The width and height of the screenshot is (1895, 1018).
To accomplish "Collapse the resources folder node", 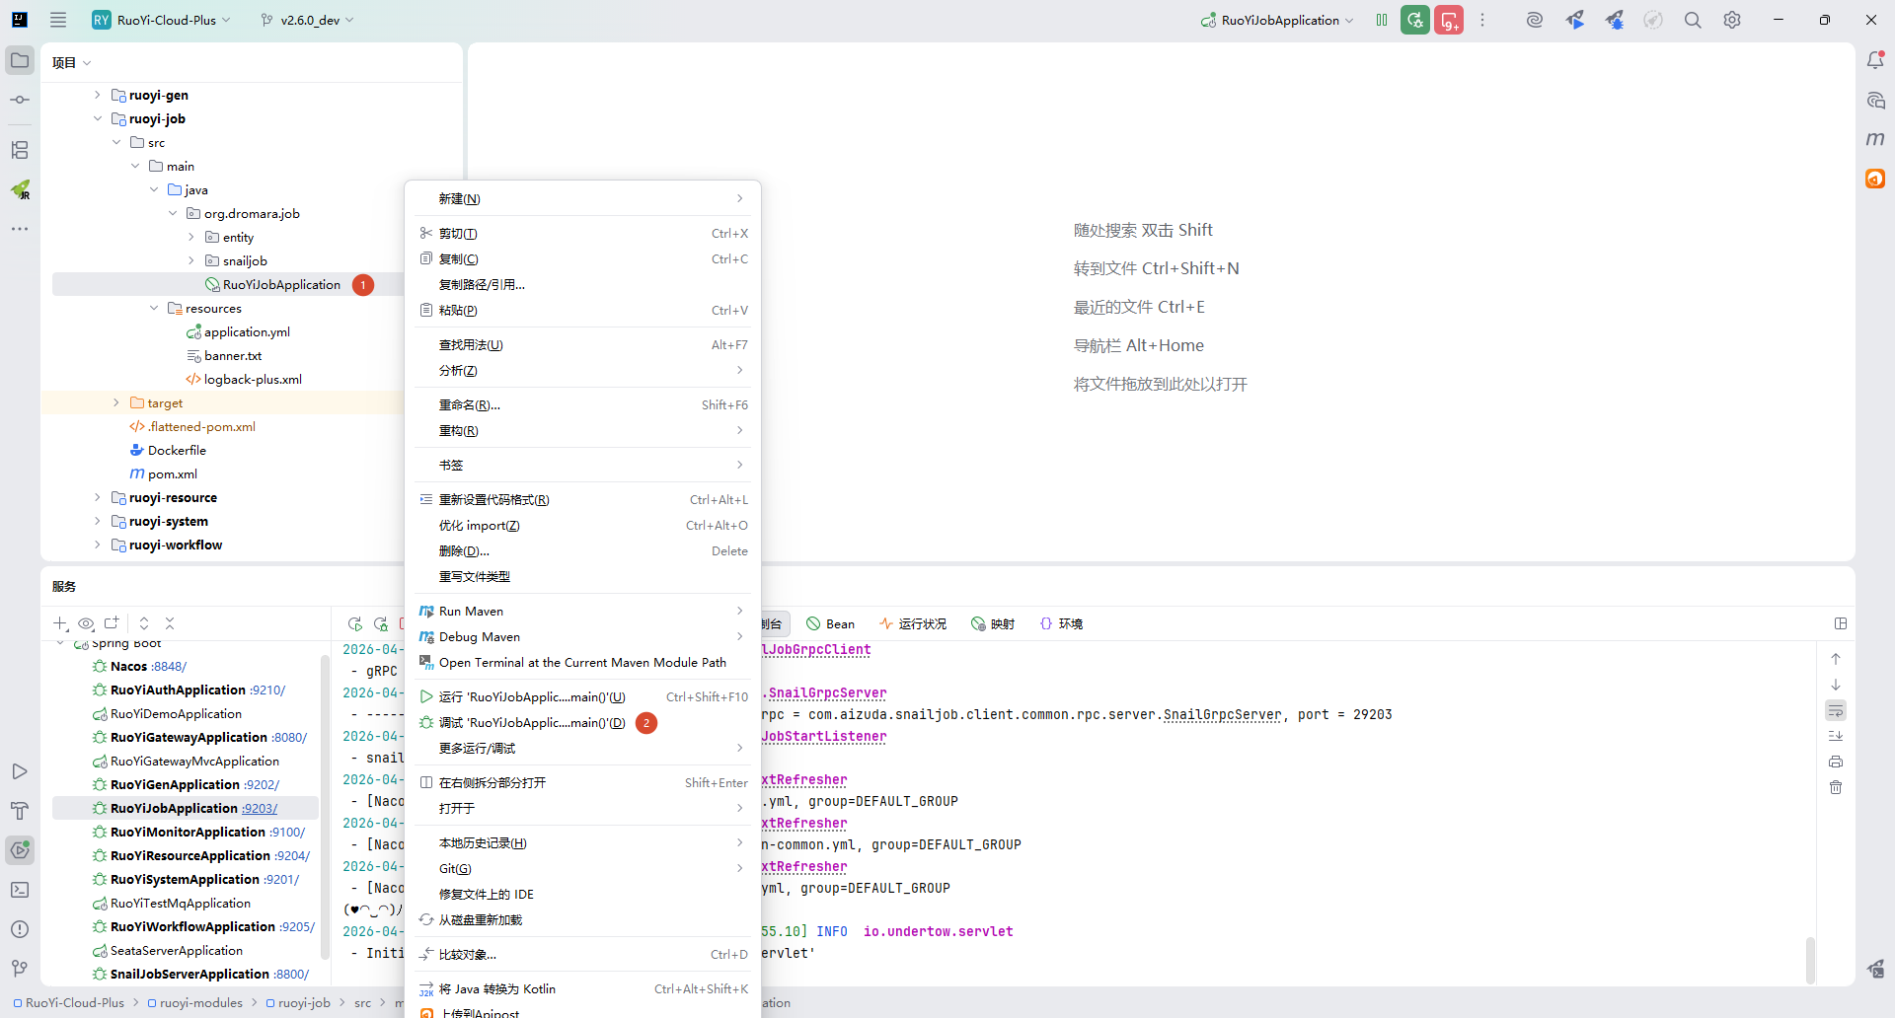I will [154, 308].
